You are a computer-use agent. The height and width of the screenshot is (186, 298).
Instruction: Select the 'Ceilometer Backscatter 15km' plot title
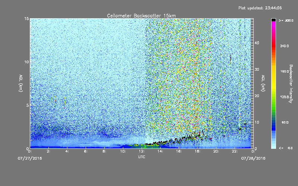[142, 16]
